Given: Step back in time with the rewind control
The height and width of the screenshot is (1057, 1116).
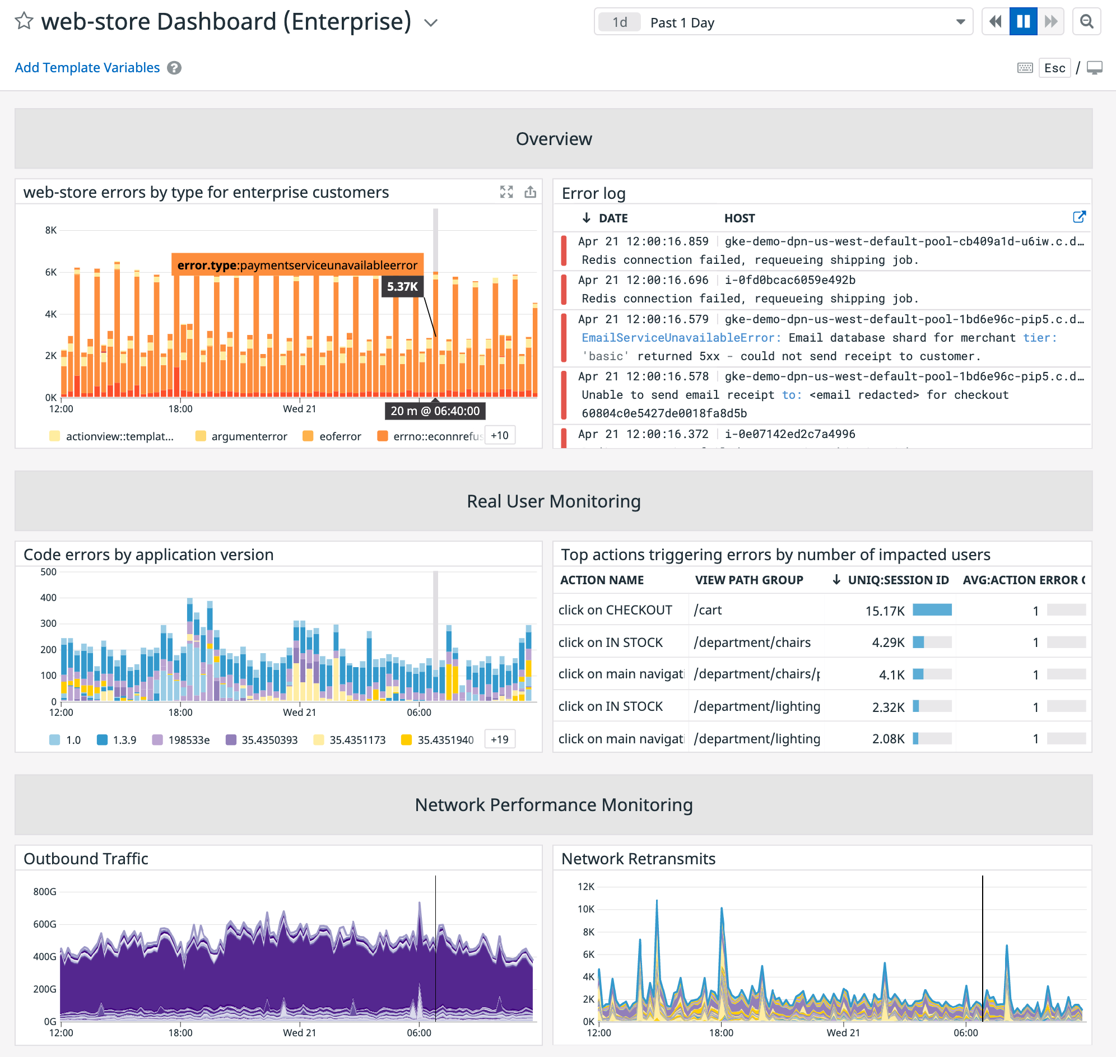Looking at the screenshot, I should click(996, 21).
